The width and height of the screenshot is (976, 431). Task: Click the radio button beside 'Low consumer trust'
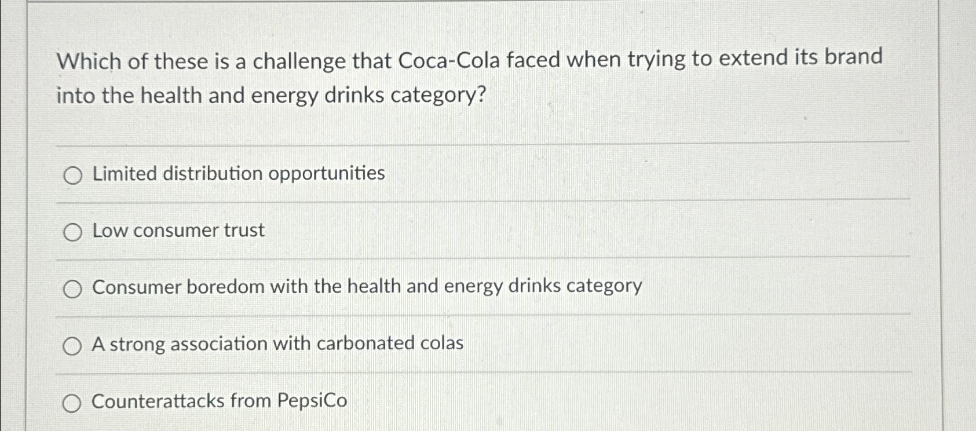coord(73,232)
